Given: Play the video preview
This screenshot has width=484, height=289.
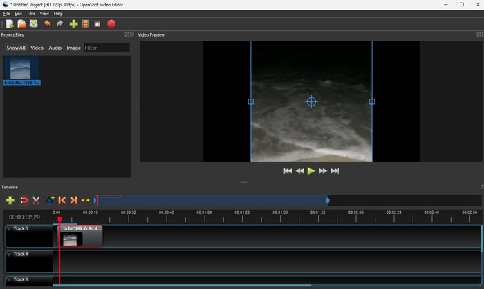Looking at the screenshot, I should tap(311, 171).
